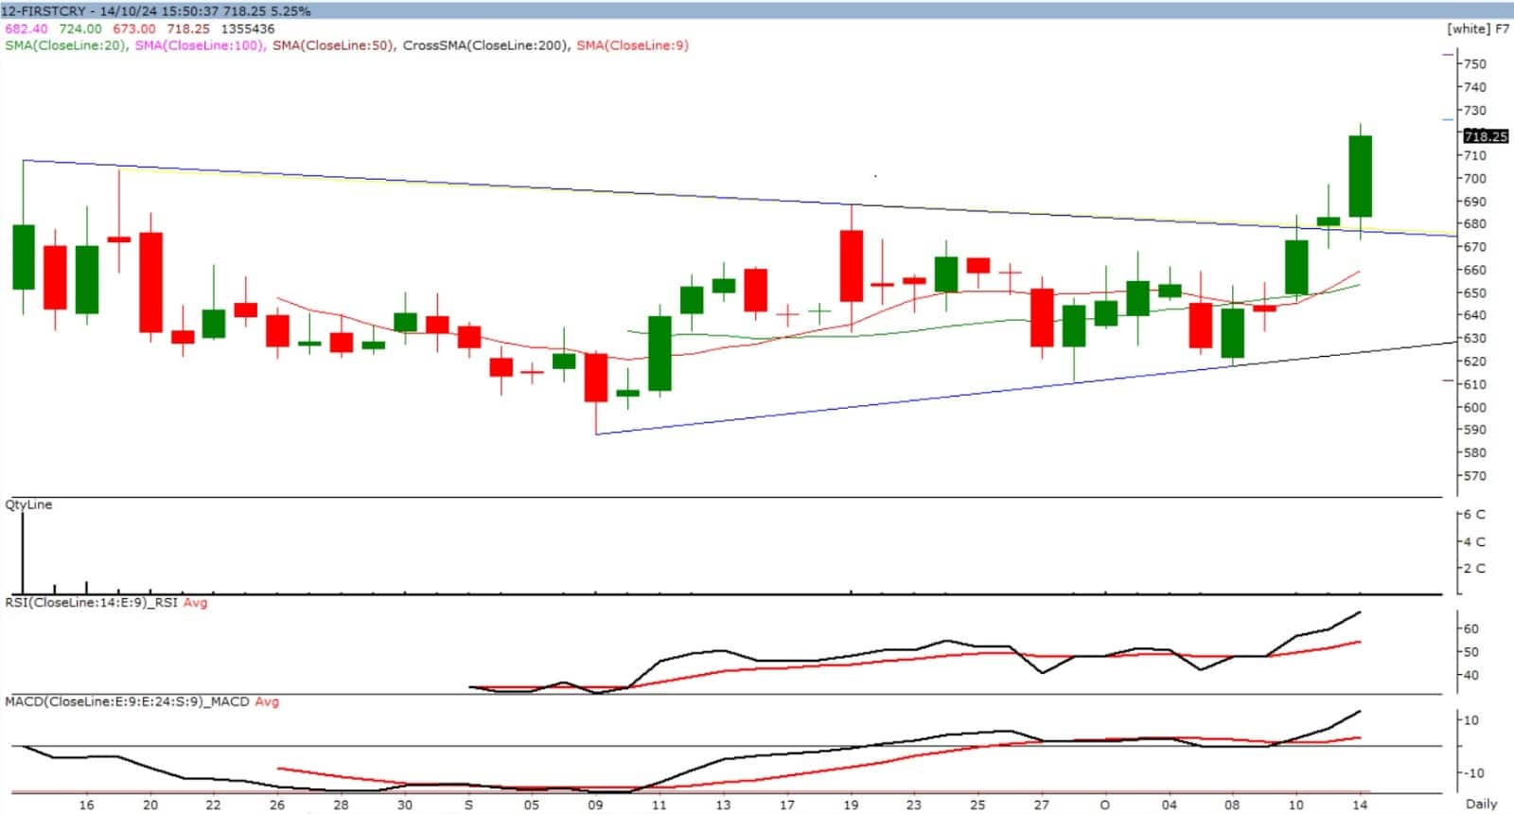Viewport: 1514px width, 814px height.
Task: Select the SMA(CloseLine:100) legend label
Action: pyautogui.click(x=200, y=45)
